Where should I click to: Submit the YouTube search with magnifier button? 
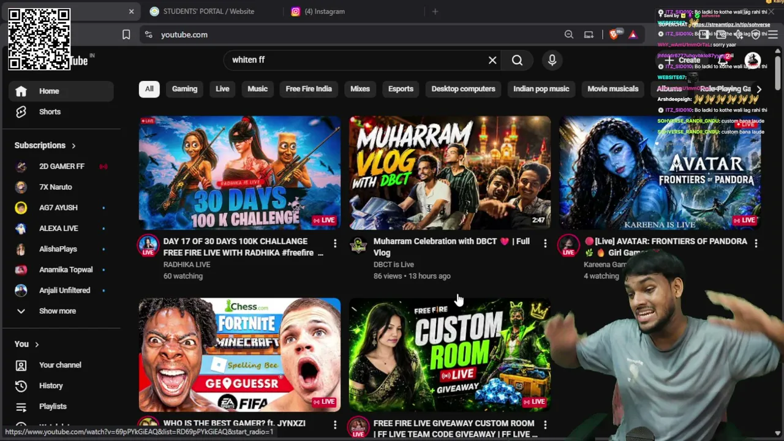(517, 60)
